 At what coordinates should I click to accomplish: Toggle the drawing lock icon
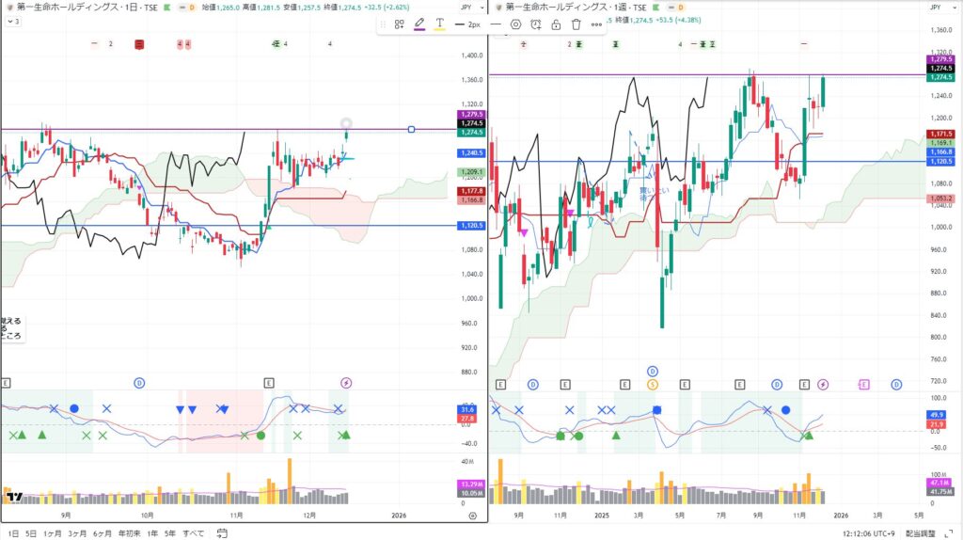[x=556, y=24]
